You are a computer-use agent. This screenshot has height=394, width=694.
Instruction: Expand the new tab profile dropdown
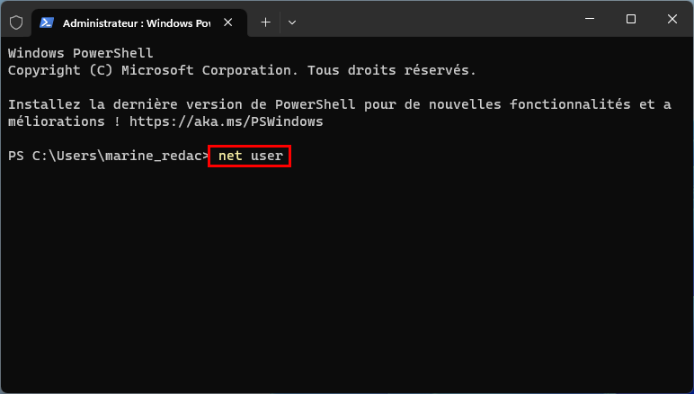pyautogui.click(x=291, y=22)
